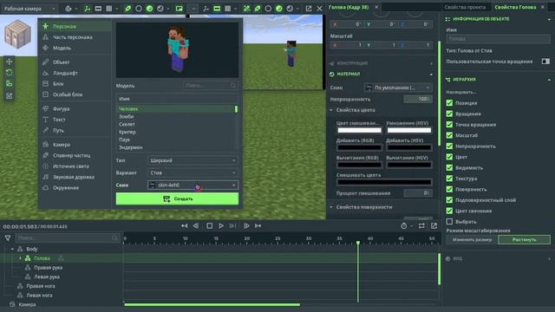Viewport: 555px width, 312px height.
Task: Select Изменить размер scaling mode
Action: coord(472,239)
